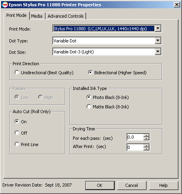Decrease the For each pass drying time
The height and width of the screenshot is (194, 182).
point(146,139)
